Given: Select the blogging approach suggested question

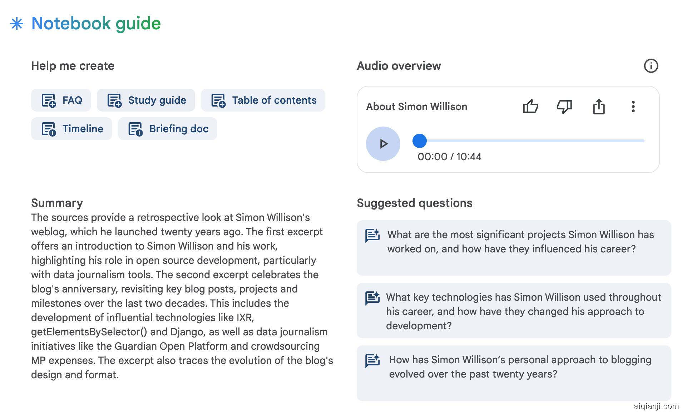Looking at the screenshot, I should [520, 367].
